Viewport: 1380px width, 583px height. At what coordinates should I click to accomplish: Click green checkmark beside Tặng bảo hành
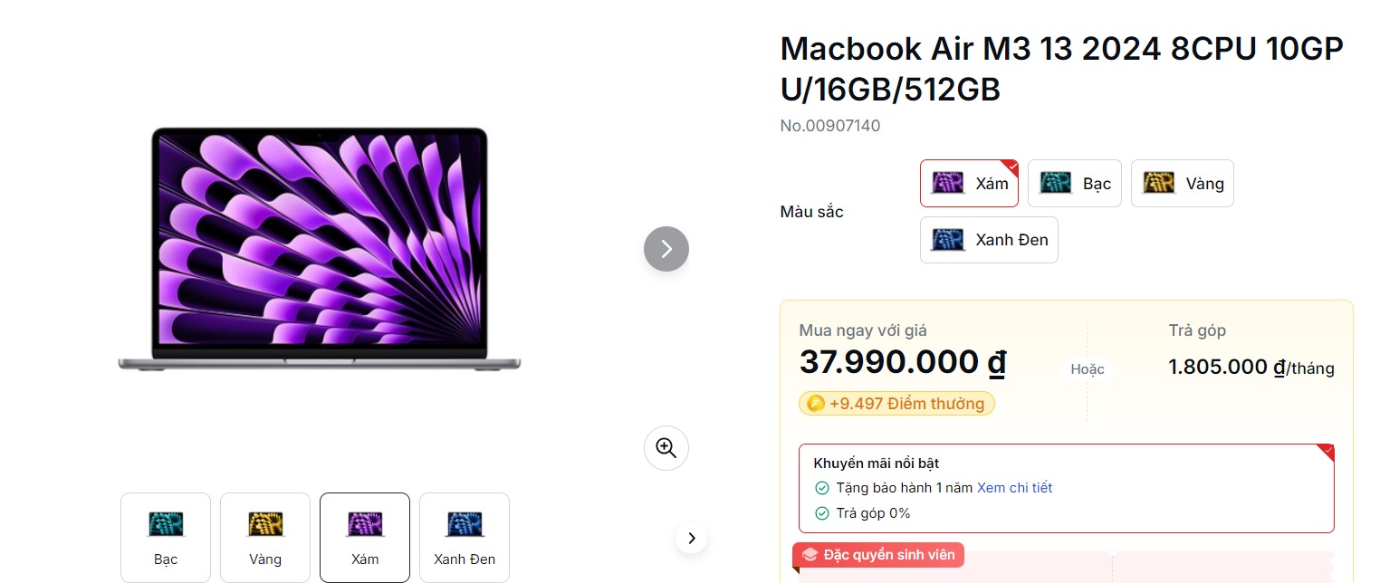point(822,488)
